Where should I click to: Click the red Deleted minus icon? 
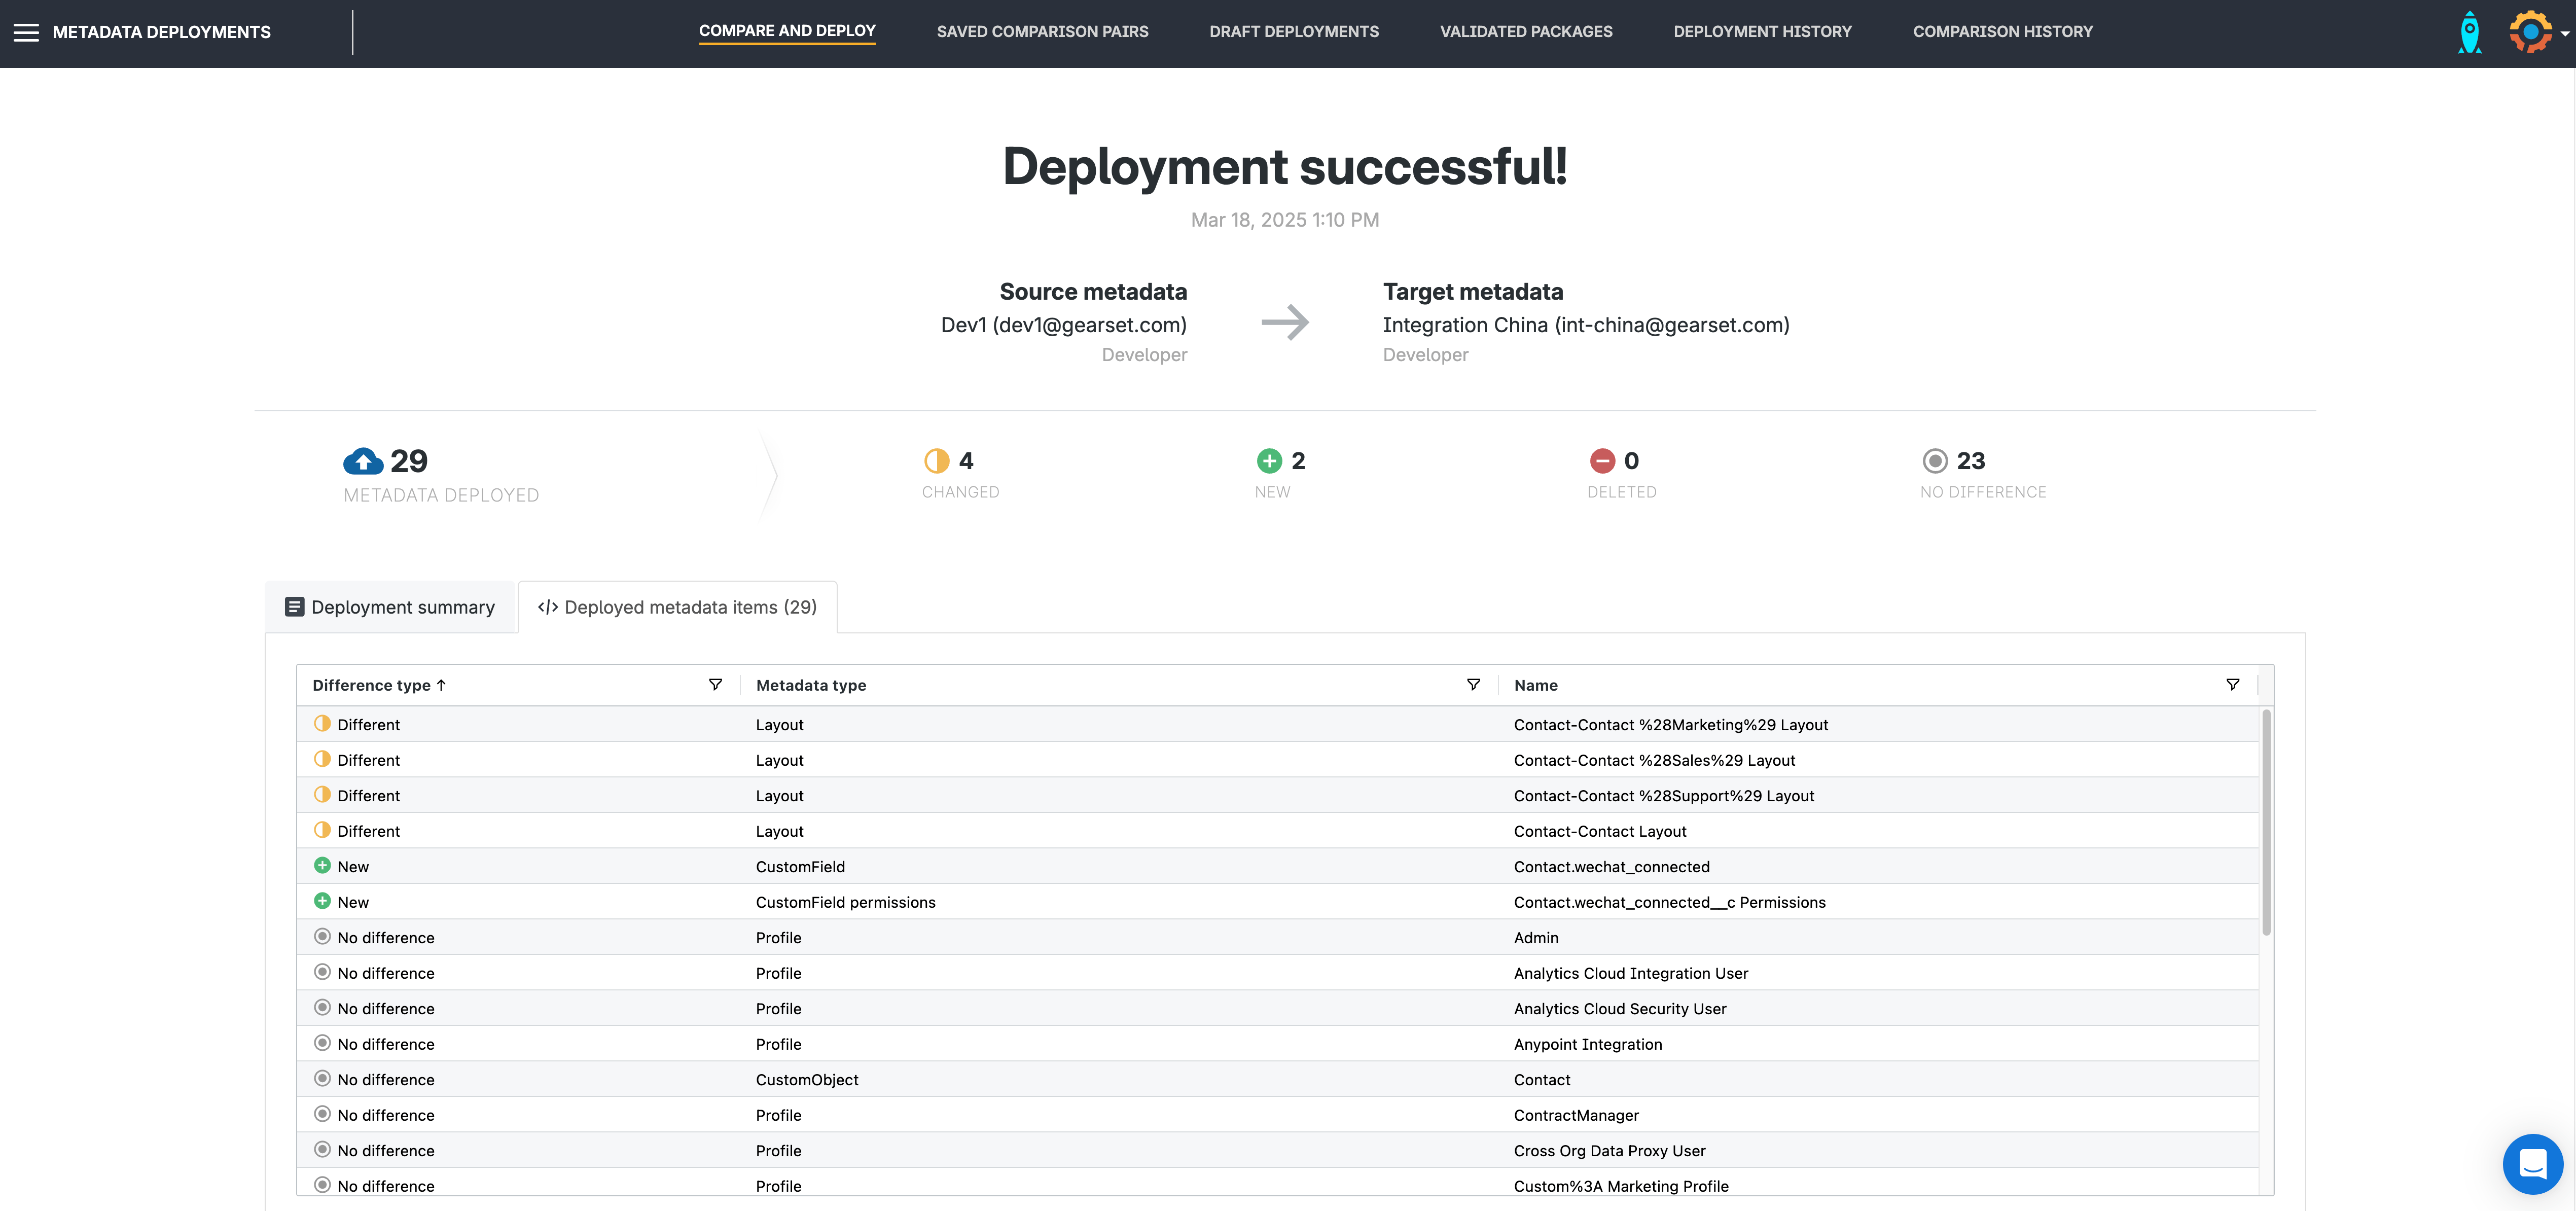[1602, 461]
